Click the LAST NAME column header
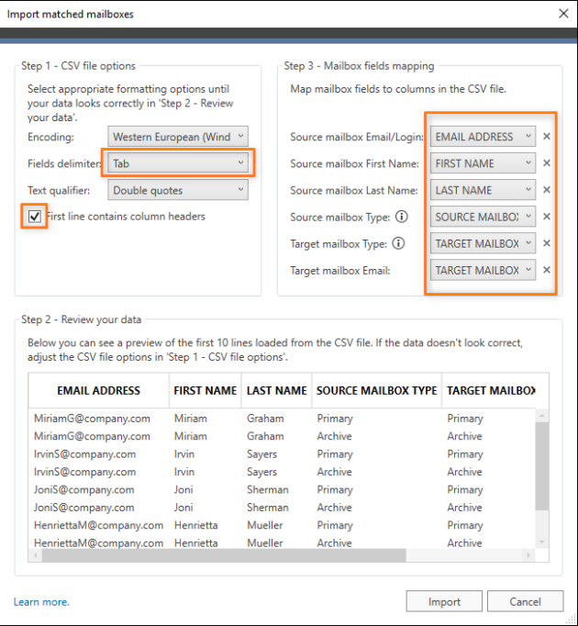Screen dimensions: 578x626 (x=276, y=390)
